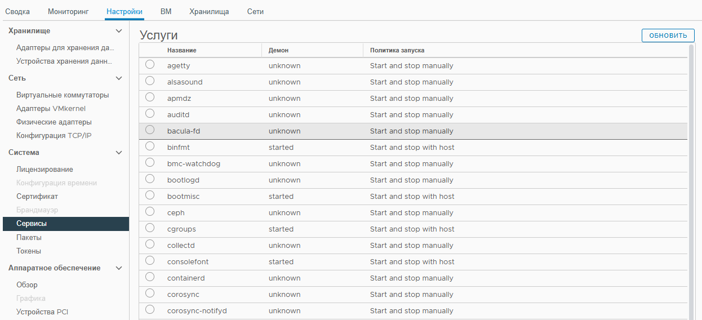Image resolution: width=702 pixels, height=320 pixels.
Task: Open the Мониторинг tab
Action: click(x=68, y=11)
